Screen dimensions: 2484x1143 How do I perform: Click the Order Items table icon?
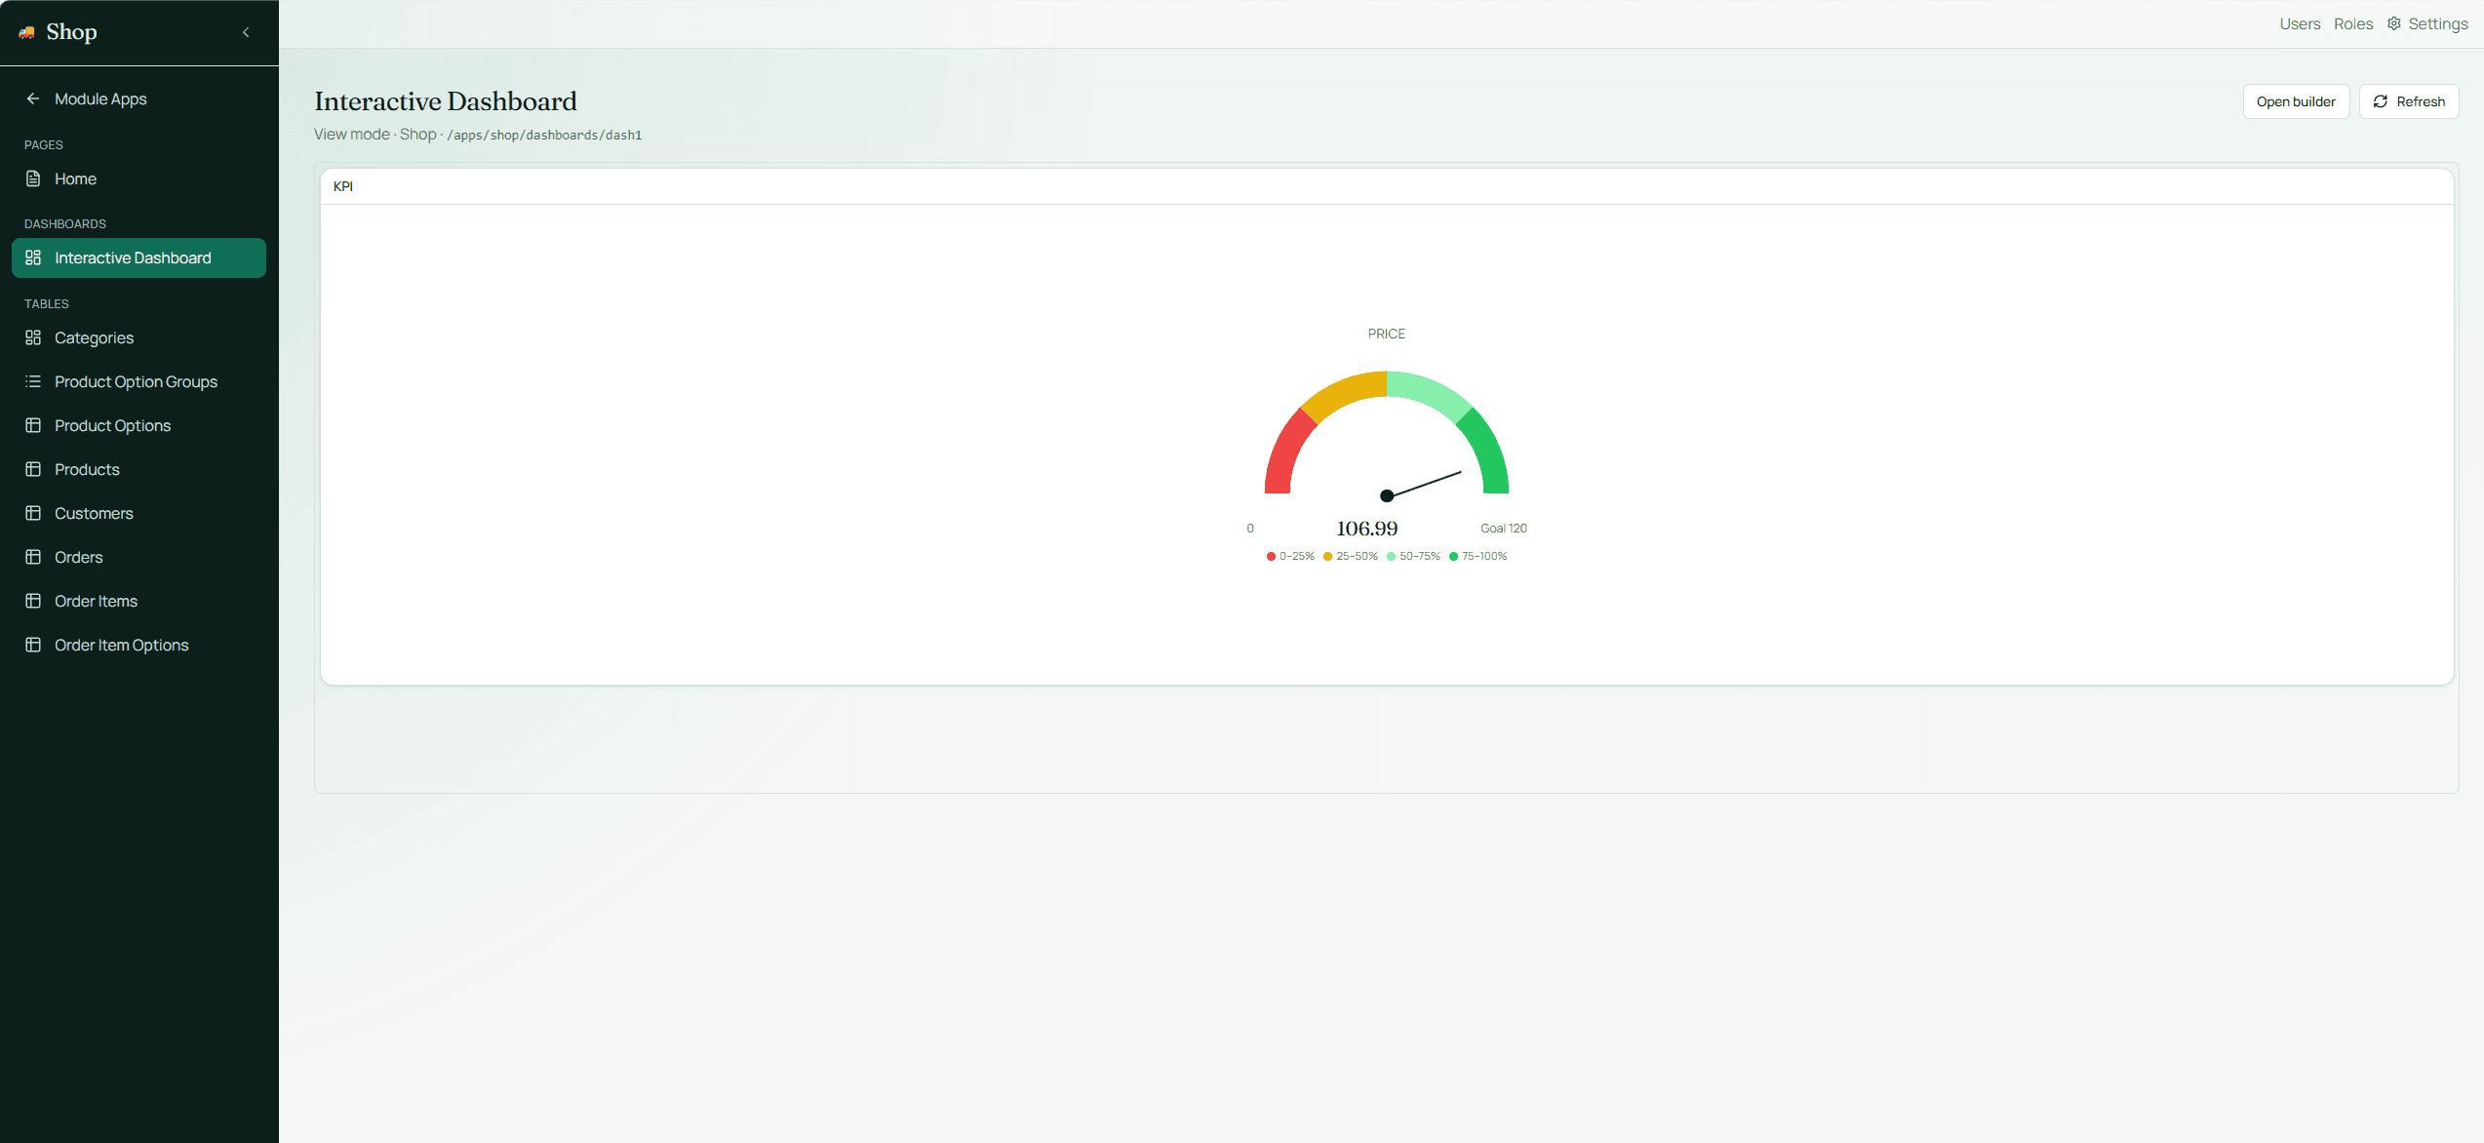(x=33, y=601)
